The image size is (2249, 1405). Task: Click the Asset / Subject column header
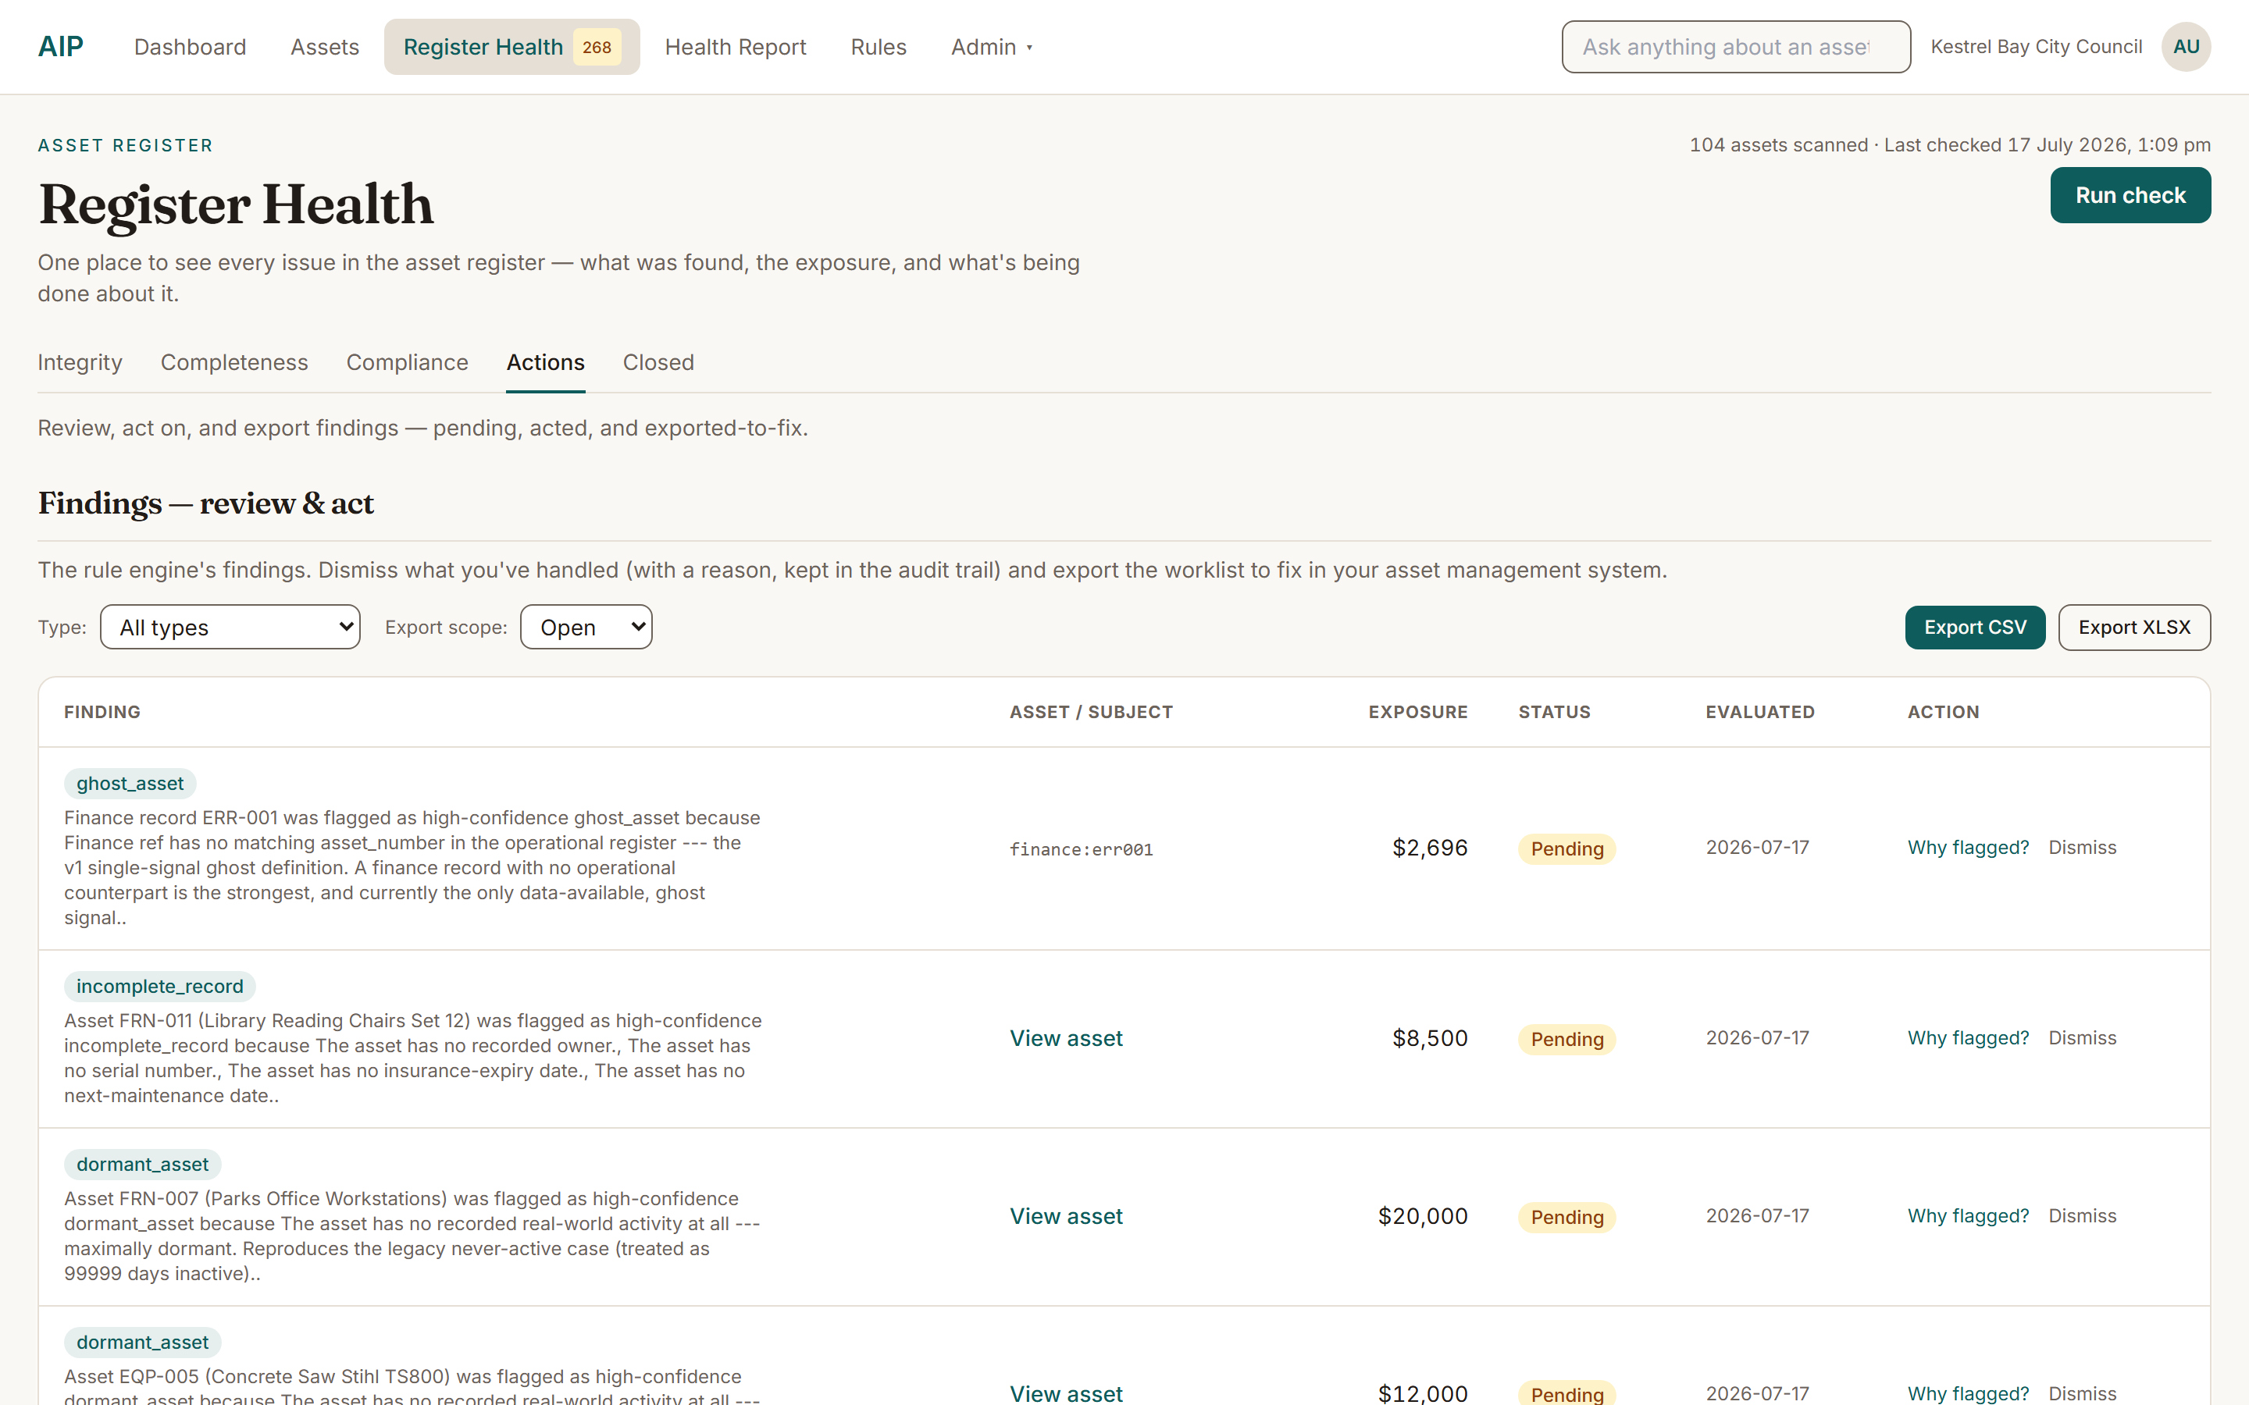pyautogui.click(x=1091, y=712)
